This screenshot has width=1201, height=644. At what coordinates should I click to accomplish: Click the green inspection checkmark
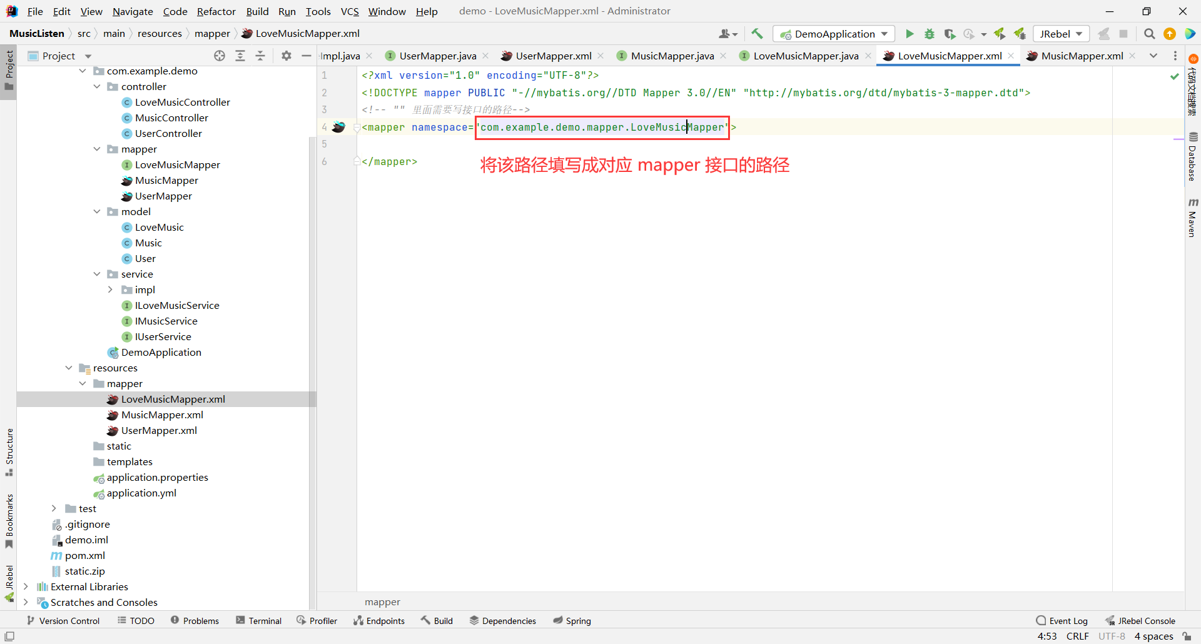click(x=1174, y=76)
